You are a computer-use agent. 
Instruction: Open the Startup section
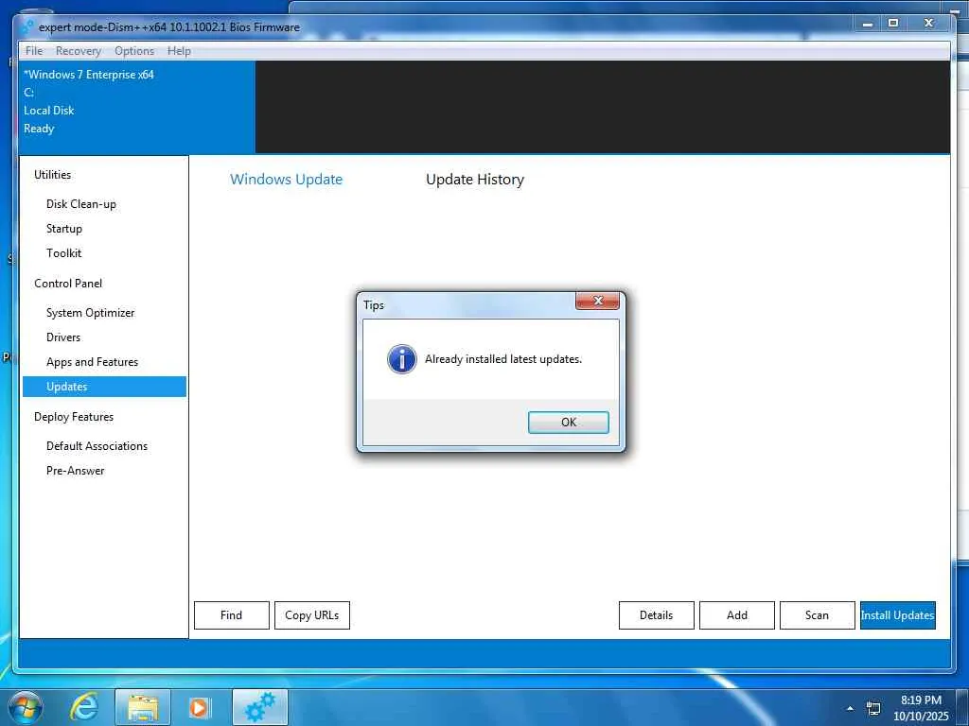point(64,229)
